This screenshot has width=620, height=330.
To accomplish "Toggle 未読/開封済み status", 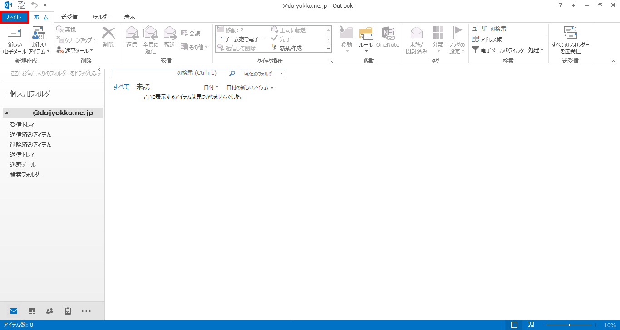I will pos(416,40).
